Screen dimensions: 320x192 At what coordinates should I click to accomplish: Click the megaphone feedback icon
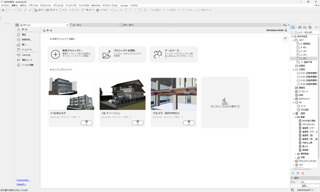285,38
